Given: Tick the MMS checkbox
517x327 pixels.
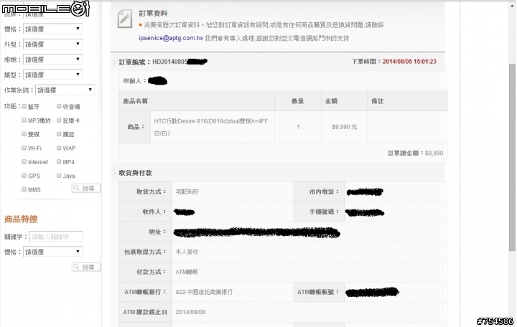Looking at the screenshot, I should pos(24,189).
